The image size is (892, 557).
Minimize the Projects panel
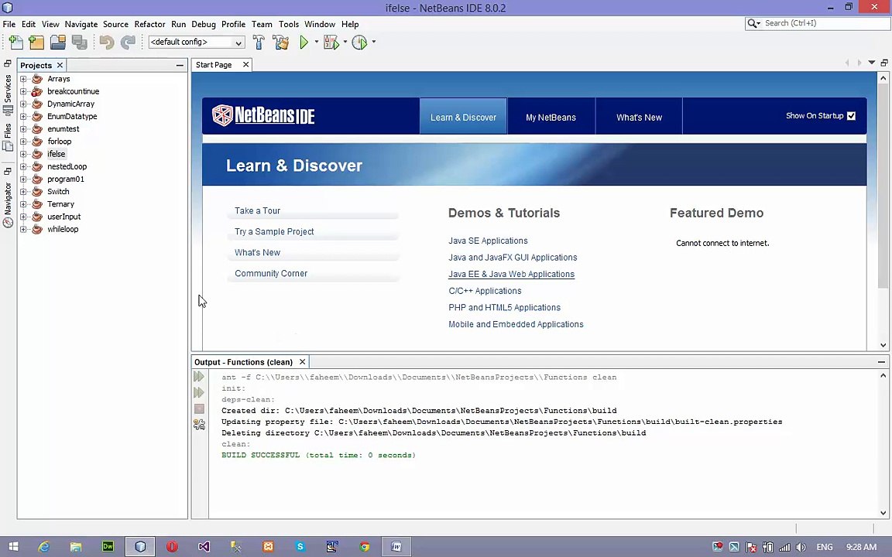coord(180,65)
